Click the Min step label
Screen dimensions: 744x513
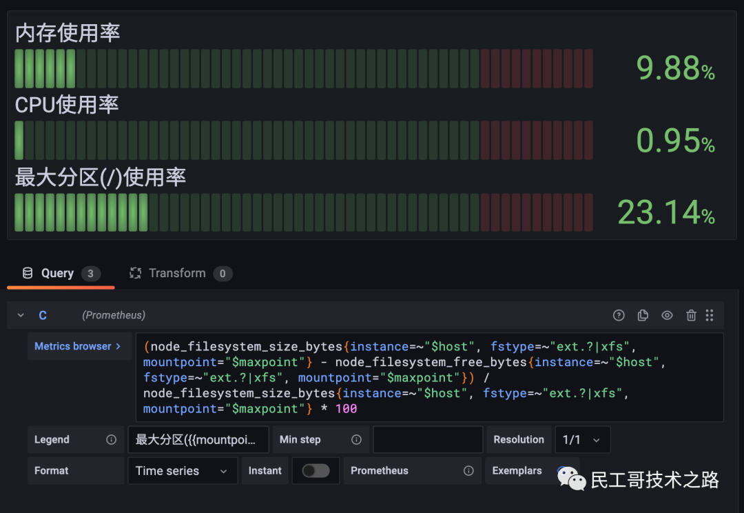coord(300,440)
